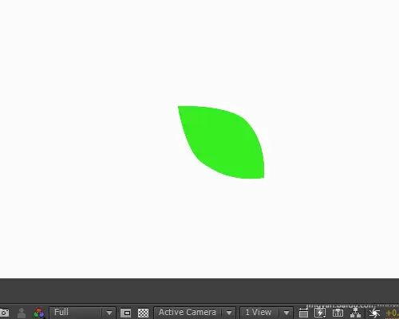399x319 pixels.
Task: Show the last snapshot via person icon
Action: (22, 313)
